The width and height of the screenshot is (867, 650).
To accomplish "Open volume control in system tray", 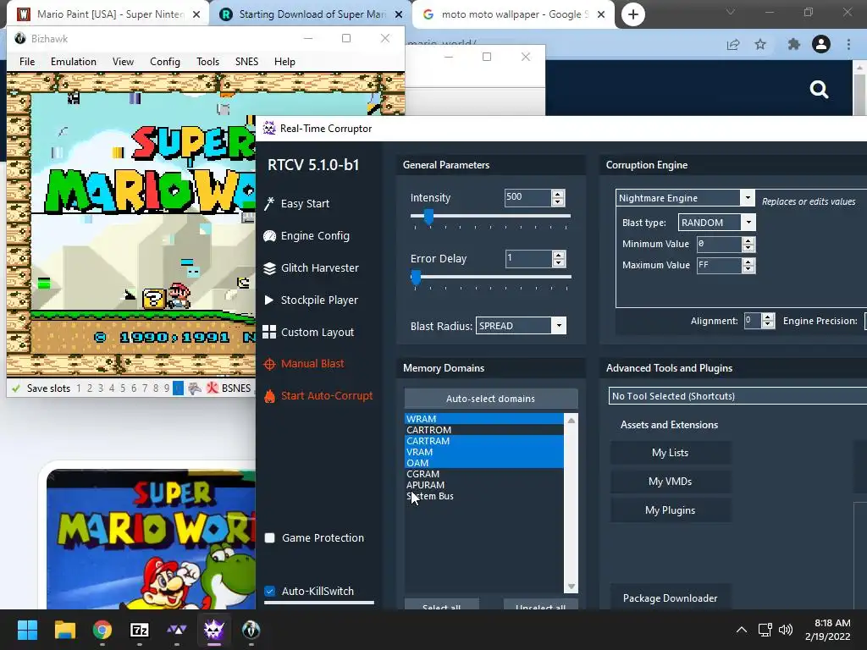I will pyautogui.click(x=785, y=630).
